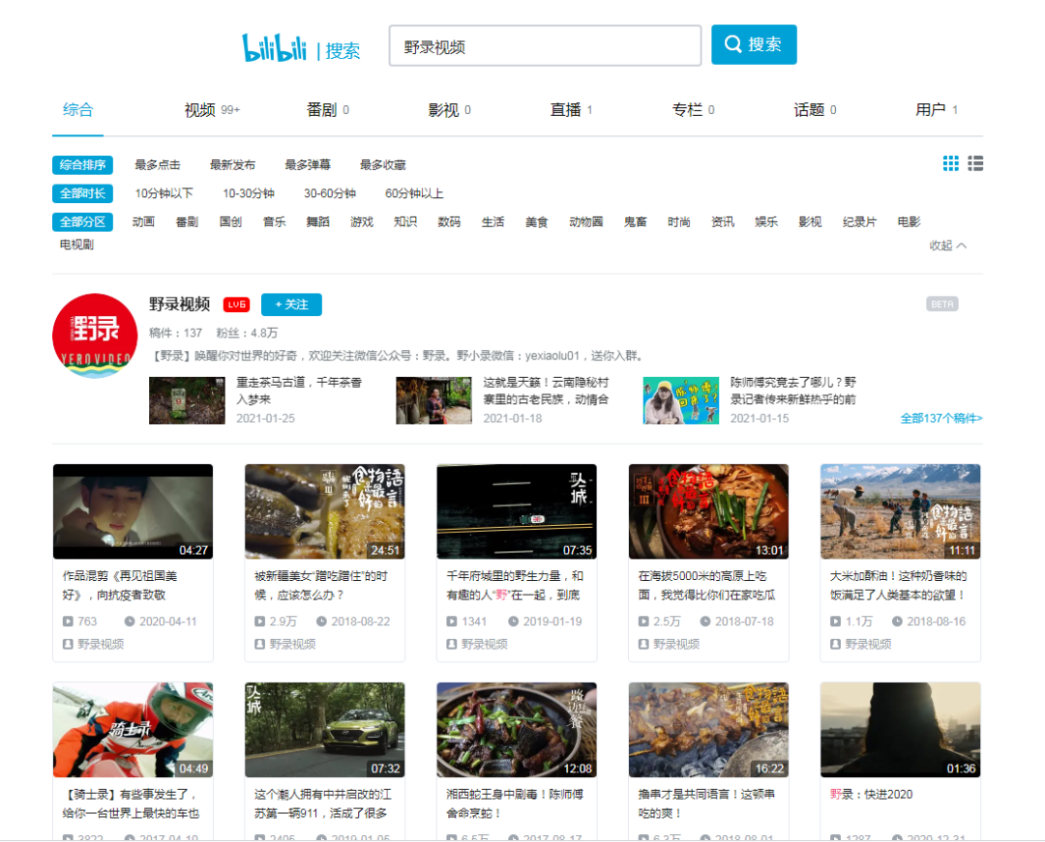The height and width of the screenshot is (842, 1045).
Task: Filter by 游戏 category
Action: tap(362, 221)
